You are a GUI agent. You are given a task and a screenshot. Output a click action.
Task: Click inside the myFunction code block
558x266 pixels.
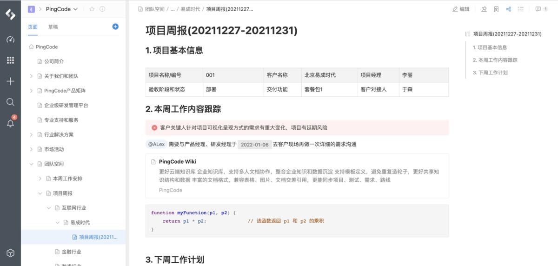click(x=297, y=221)
